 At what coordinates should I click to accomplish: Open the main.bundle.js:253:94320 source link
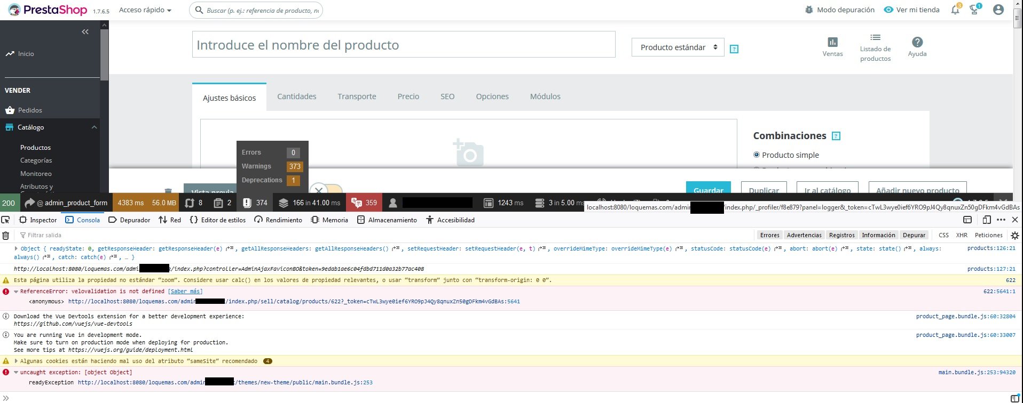pos(977,372)
